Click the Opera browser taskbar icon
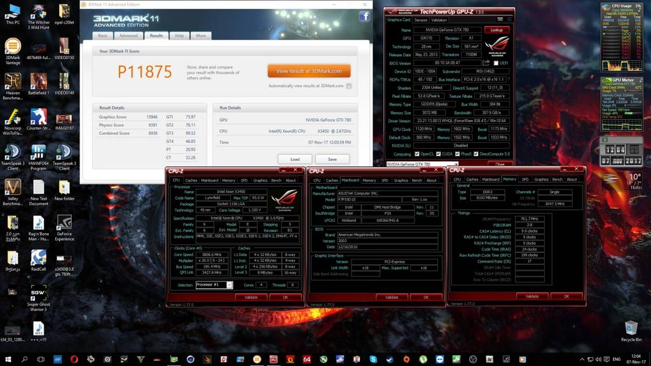 74,359
